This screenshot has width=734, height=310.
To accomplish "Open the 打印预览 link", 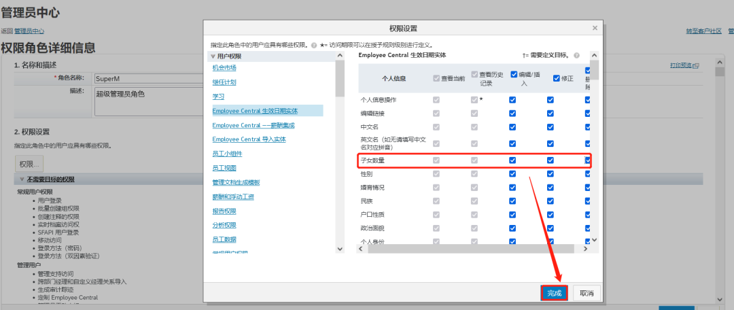I will (x=680, y=65).
